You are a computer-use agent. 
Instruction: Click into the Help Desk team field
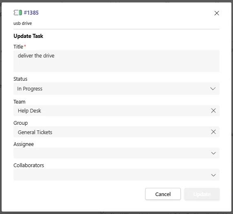pos(112,110)
